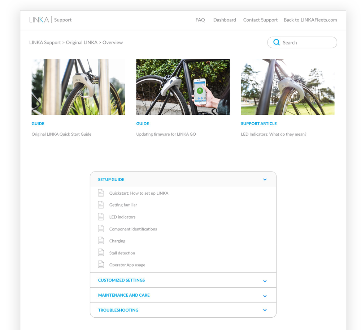This screenshot has height=330, width=361.
Task: Open the Getting familiar article
Action: pos(123,205)
